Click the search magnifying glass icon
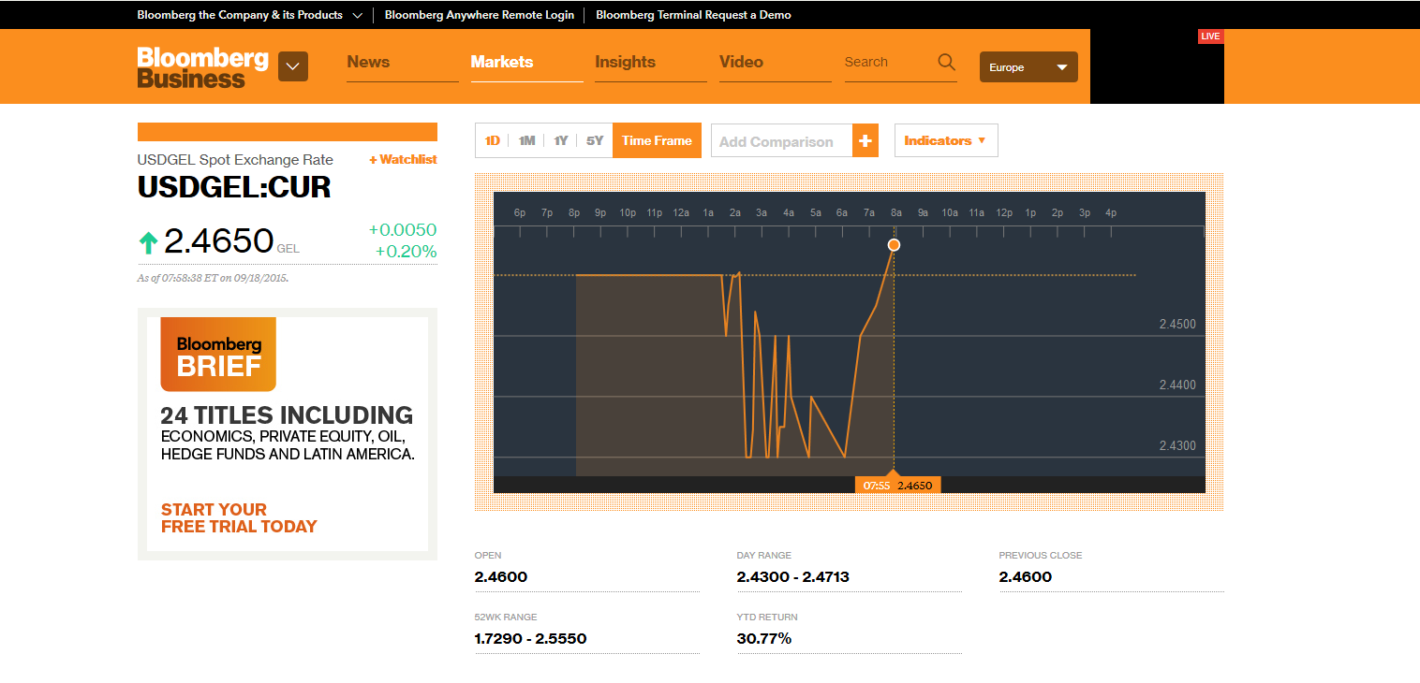1420x683 pixels. [946, 63]
